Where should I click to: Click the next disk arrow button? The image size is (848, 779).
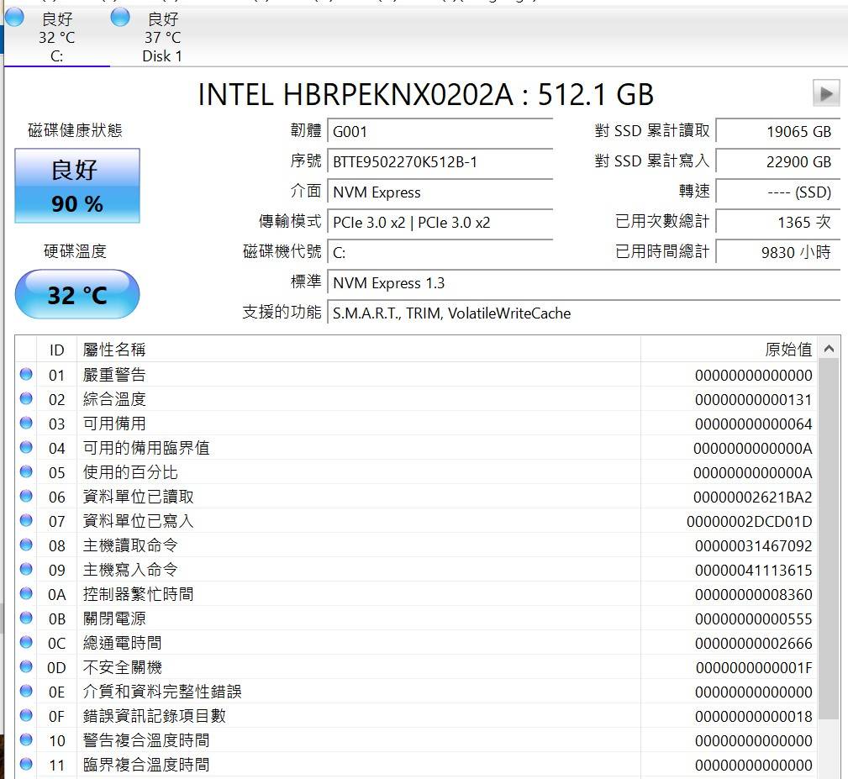(826, 93)
